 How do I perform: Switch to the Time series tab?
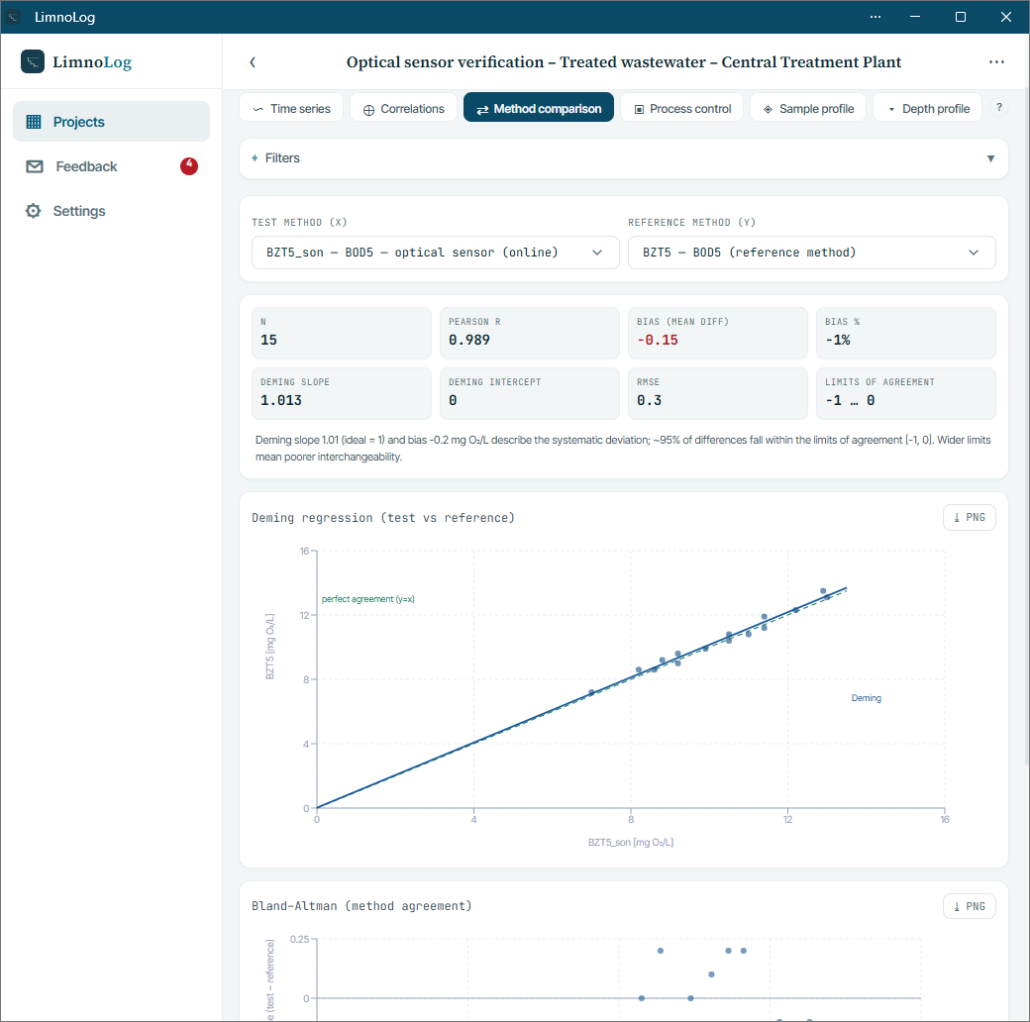click(x=291, y=108)
